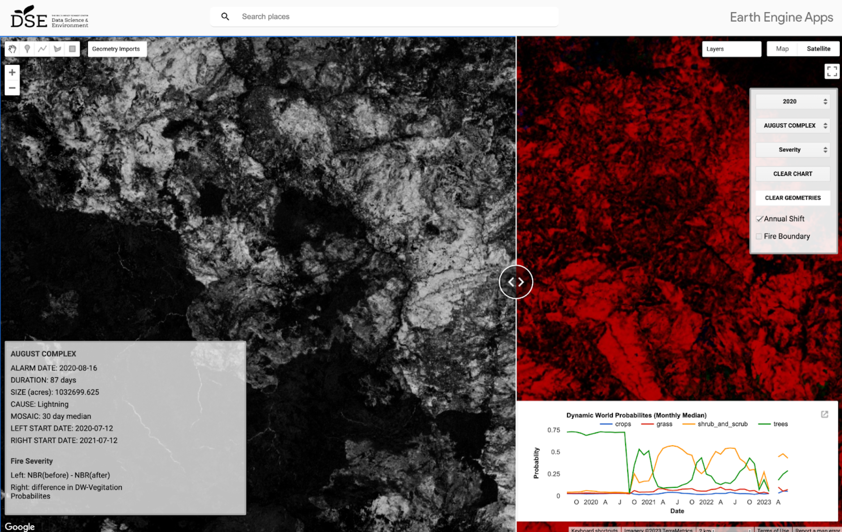This screenshot has width=842, height=532.
Task: Click the search magnifier icon
Action: point(225,16)
